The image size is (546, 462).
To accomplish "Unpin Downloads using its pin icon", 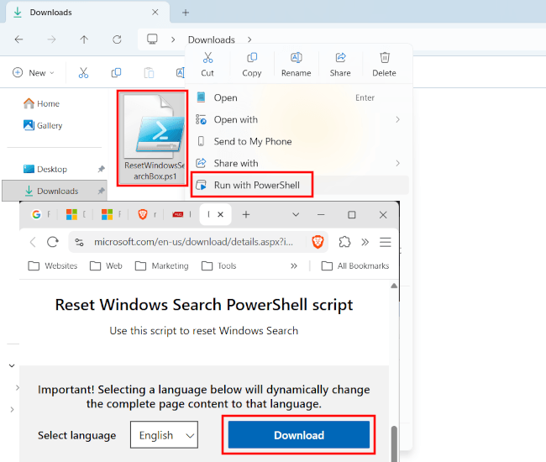I will coord(101,191).
